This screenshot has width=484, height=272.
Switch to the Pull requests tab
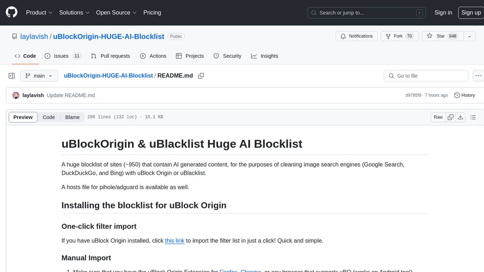tap(110, 56)
